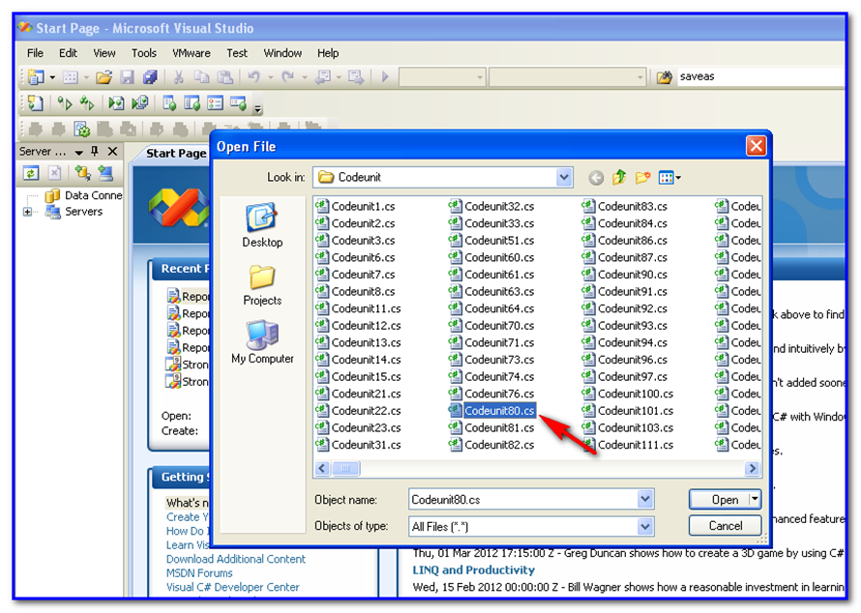
Task: Click the Cut scissors toolbar icon
Action: coord(178,77)
